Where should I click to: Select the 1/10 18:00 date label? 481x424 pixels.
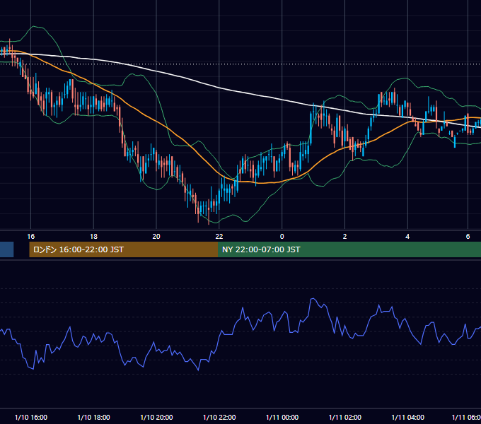click(x=93, y=417)
